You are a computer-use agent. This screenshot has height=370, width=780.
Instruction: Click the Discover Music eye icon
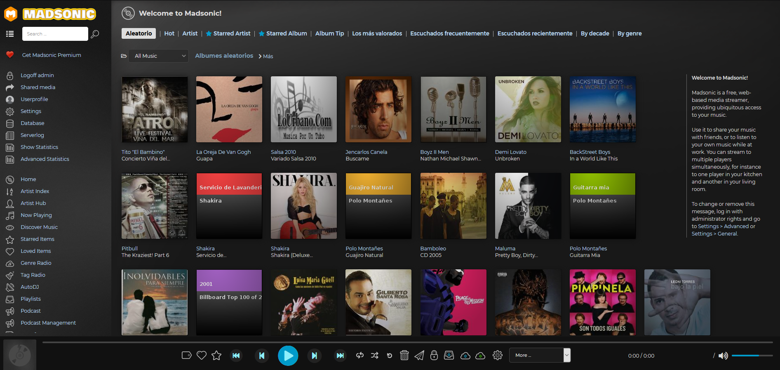(x=10, y=227)
